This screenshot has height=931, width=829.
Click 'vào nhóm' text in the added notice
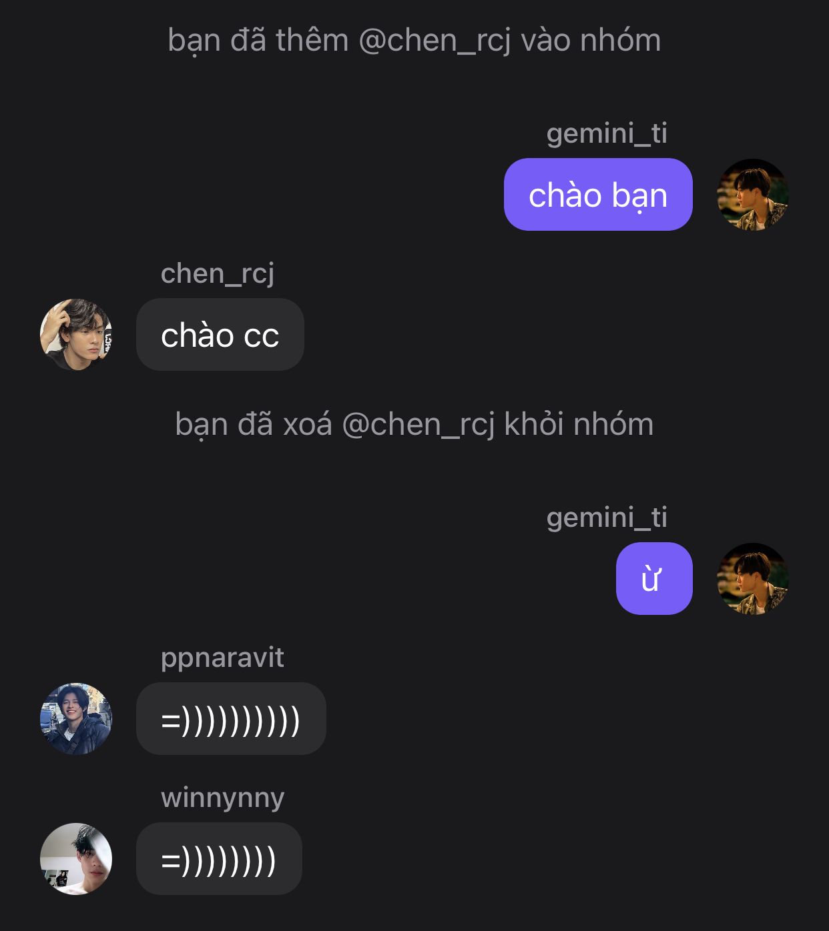(591, 40)
